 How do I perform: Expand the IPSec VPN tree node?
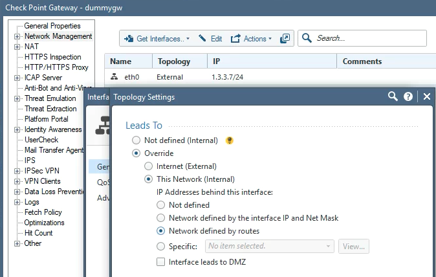17,171
